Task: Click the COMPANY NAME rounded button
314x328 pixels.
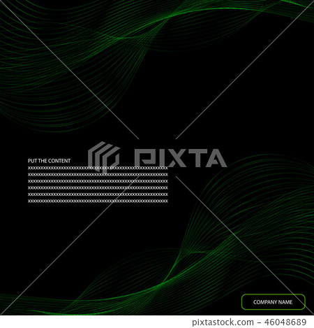Action: pyautogui.click(x=274, y=302)
